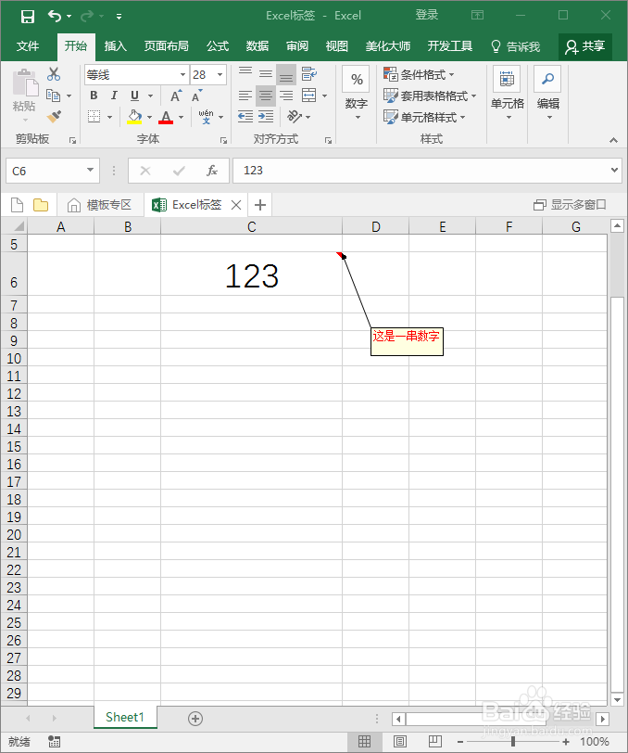Viewport: 628px width, 753px height.
Task: Select Normal view in the status bar
Action: [x=365, y=742]
